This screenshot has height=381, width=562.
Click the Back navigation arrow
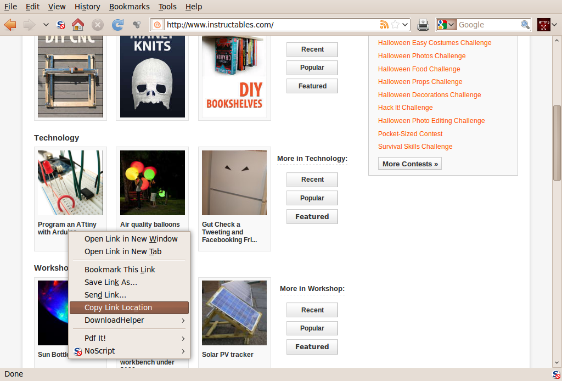10,24
